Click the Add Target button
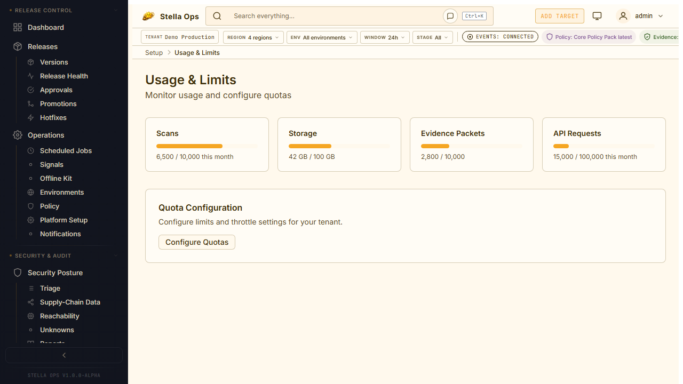 pos(559,16)
